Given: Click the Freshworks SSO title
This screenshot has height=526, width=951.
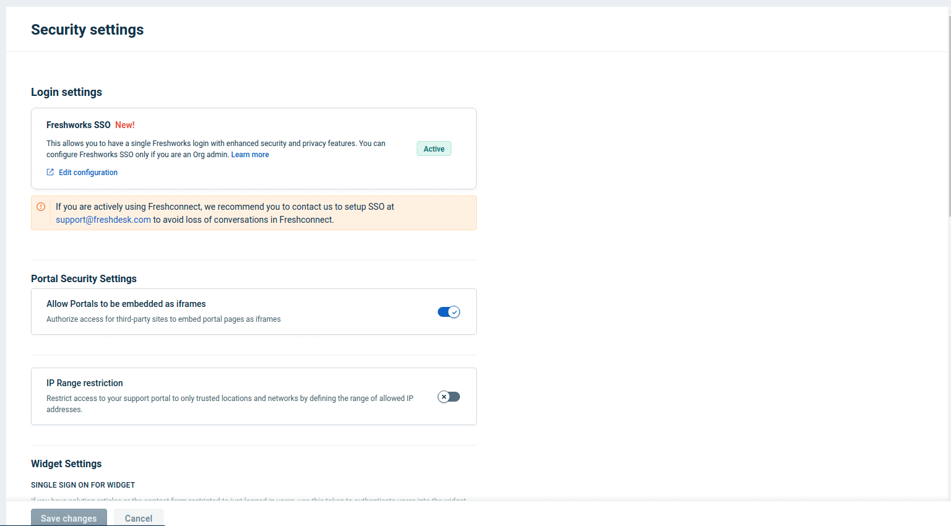Looking at the screenshot, I should coord(79,125).
